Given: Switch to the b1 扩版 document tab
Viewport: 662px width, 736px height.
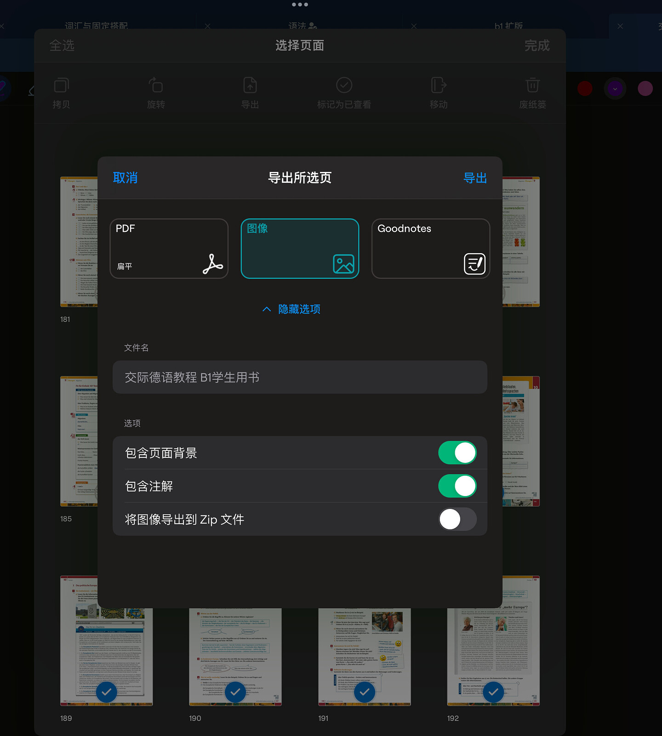Looking at the screenshot, I should point(508,26).
